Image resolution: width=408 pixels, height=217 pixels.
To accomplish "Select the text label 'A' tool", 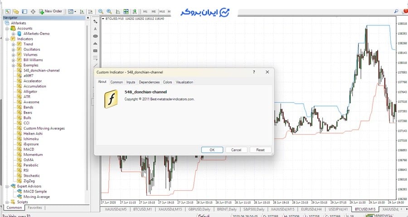I will [96, 29].
